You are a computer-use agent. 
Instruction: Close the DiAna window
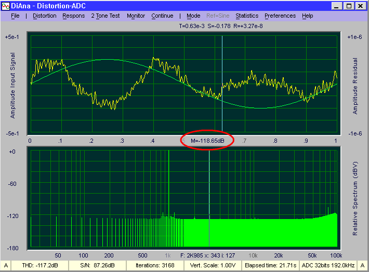click(x=360, y=6)
